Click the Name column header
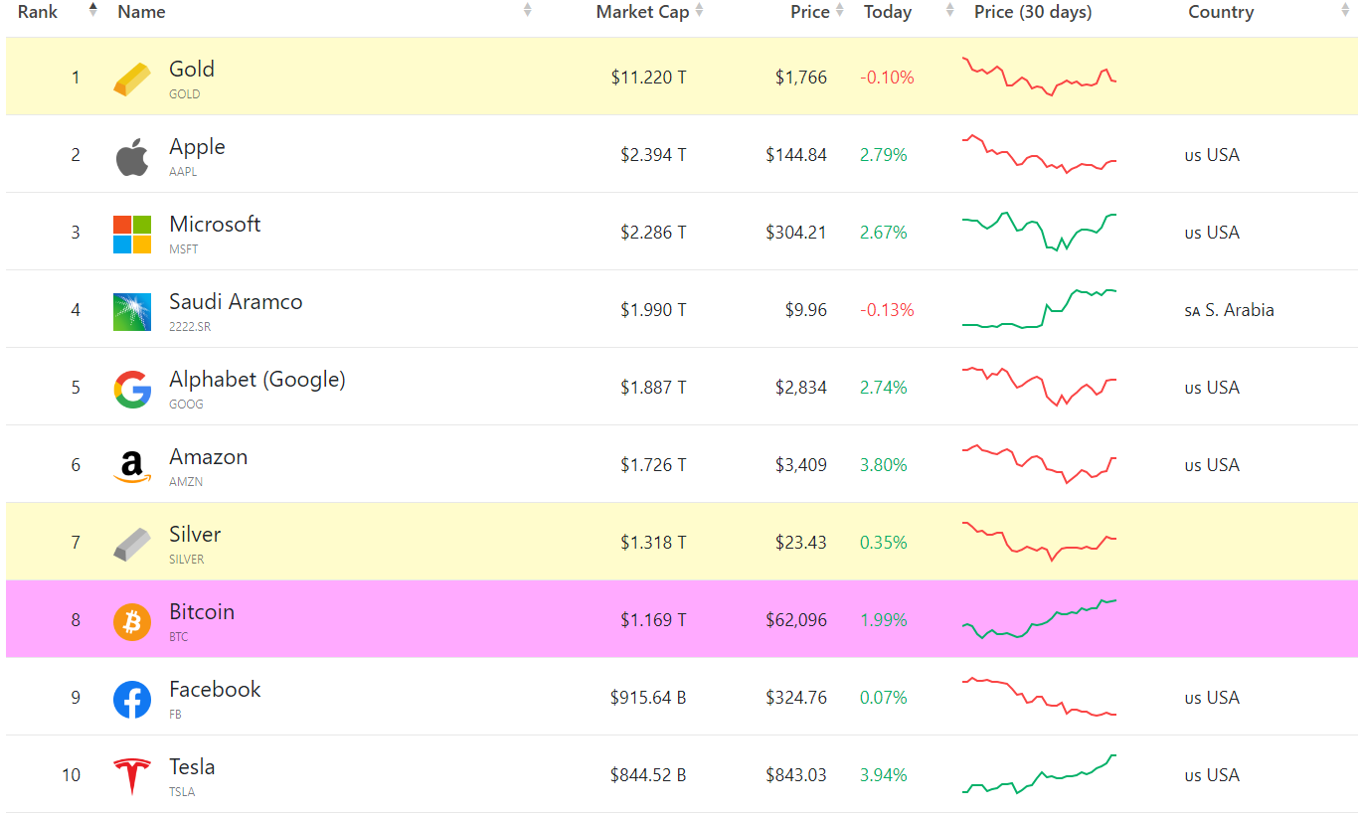Viewport: 1359px width, 816px height. pyautogui.click(x=141, y=12)
